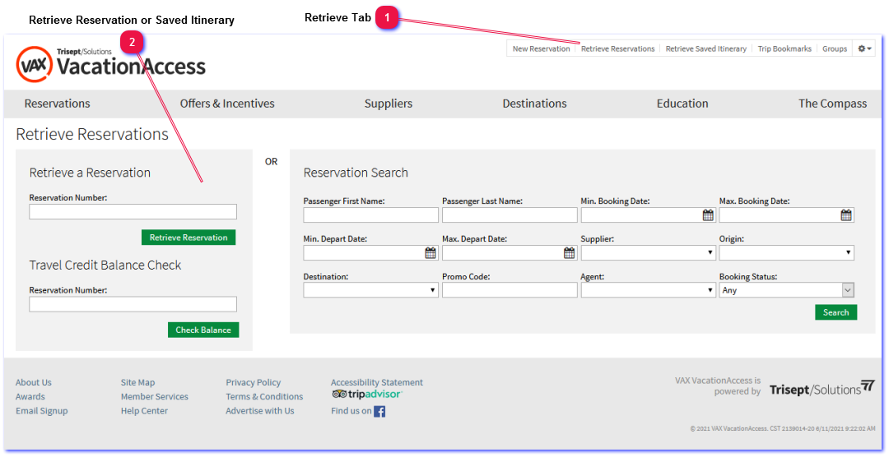This screenshot has height=457, width=889.
Task: Click the green Search button
Action: [x=835, y=312]
